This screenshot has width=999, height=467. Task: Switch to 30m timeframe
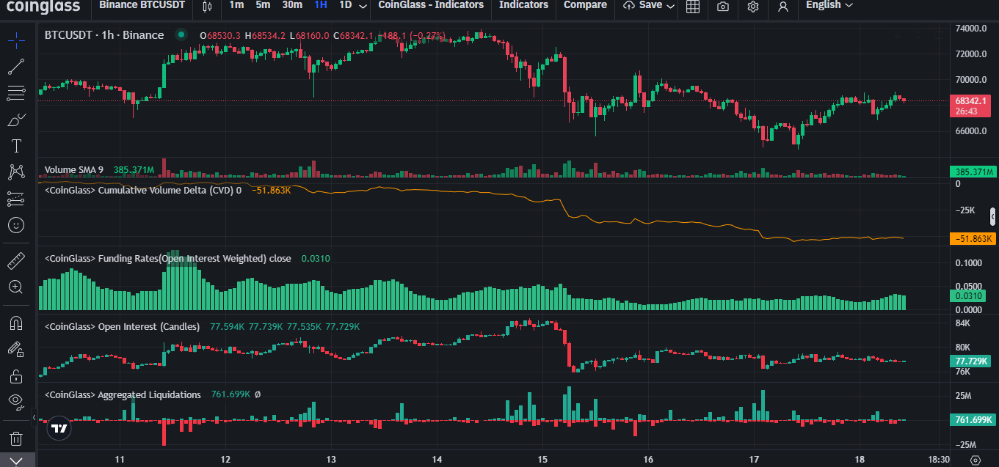tap(292, 5)
